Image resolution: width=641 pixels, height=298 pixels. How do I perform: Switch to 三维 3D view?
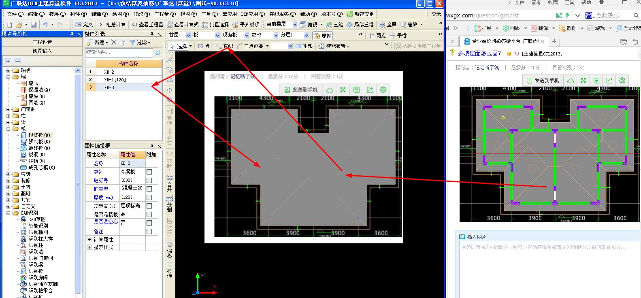point(334,25)
